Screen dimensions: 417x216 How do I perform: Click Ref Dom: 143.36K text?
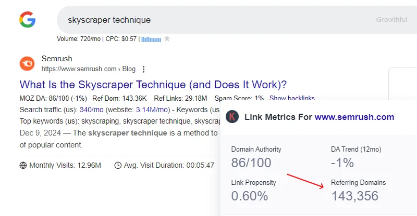coord(119,98)
